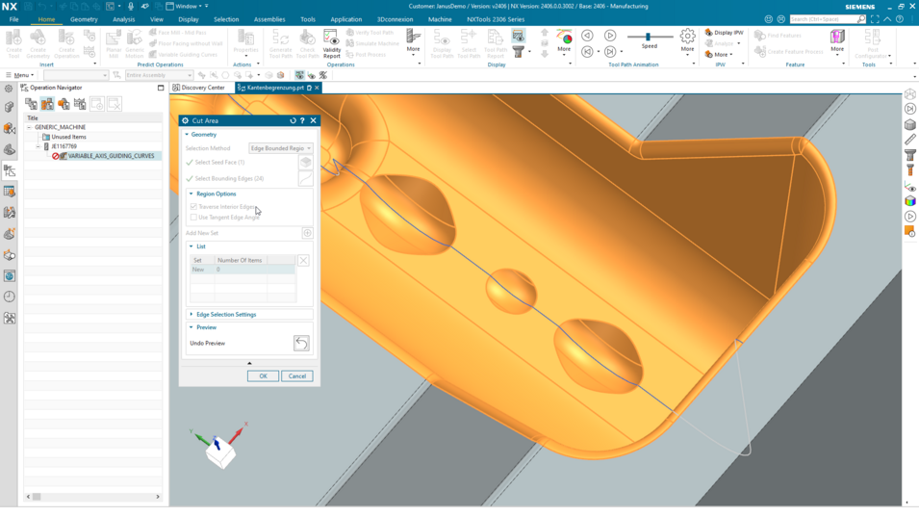Viewport: 919px width, 517px height.
Task: Step to the previous animation frame
Action: point(587,52)
